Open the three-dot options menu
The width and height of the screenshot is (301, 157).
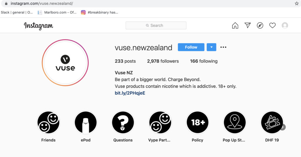(223, 47)
